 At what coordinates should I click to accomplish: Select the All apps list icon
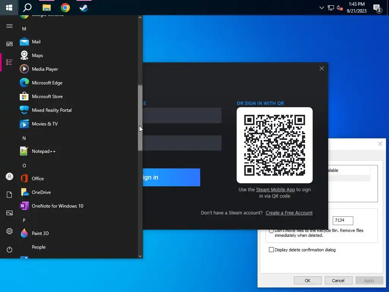9,62
